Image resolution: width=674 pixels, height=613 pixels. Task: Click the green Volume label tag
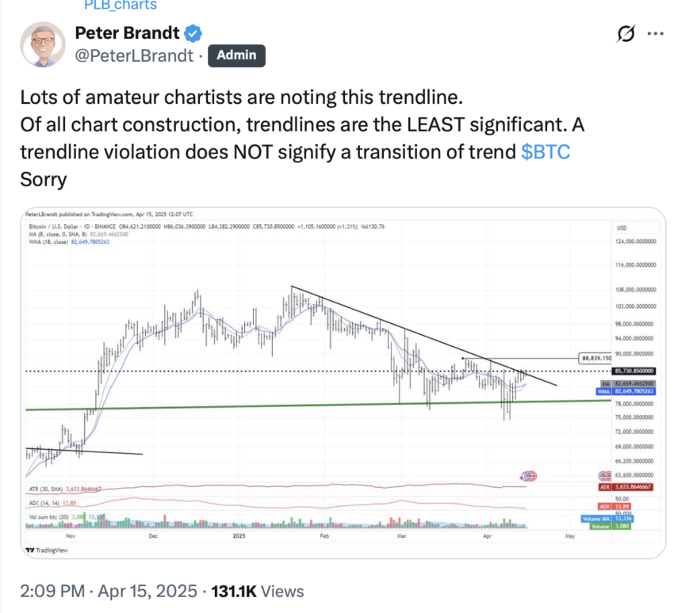coord(611,527)
